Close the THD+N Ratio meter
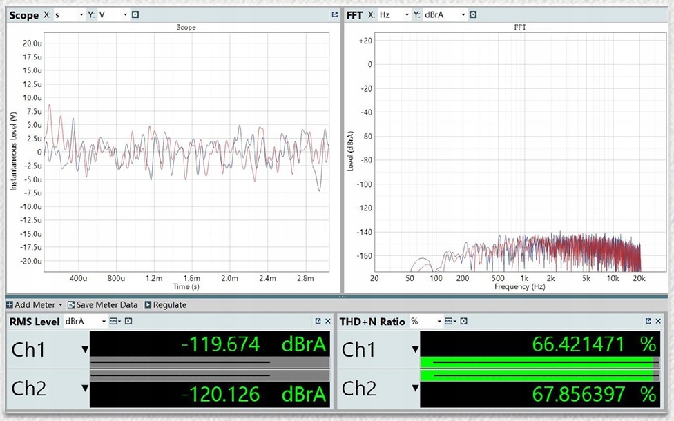674x421 pixels. point(659,321)
